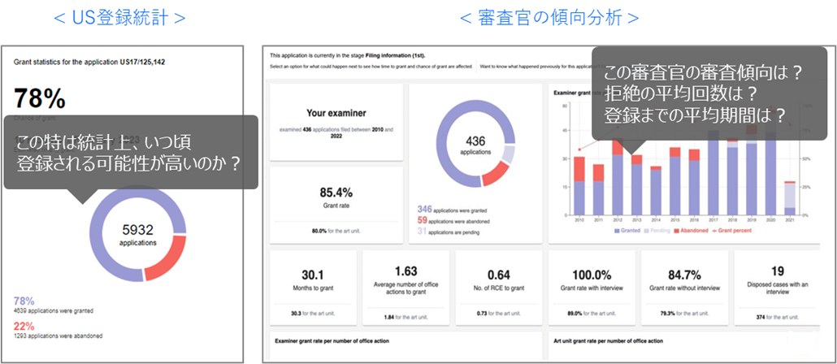Open the Your examiner card
This screenshot has width=837, height=364.
336,122
